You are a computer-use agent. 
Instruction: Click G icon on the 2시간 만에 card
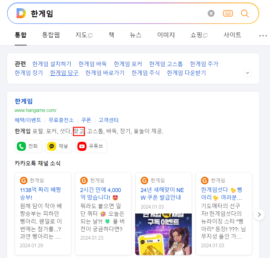coord(84,180)
